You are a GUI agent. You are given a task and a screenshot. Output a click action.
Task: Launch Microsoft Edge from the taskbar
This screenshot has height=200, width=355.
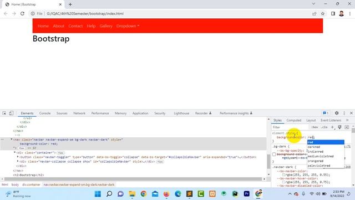coord(178,194)
